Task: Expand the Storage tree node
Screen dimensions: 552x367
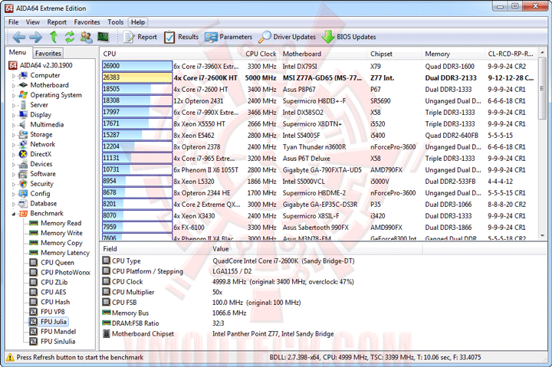Action: tap(14, 135)
